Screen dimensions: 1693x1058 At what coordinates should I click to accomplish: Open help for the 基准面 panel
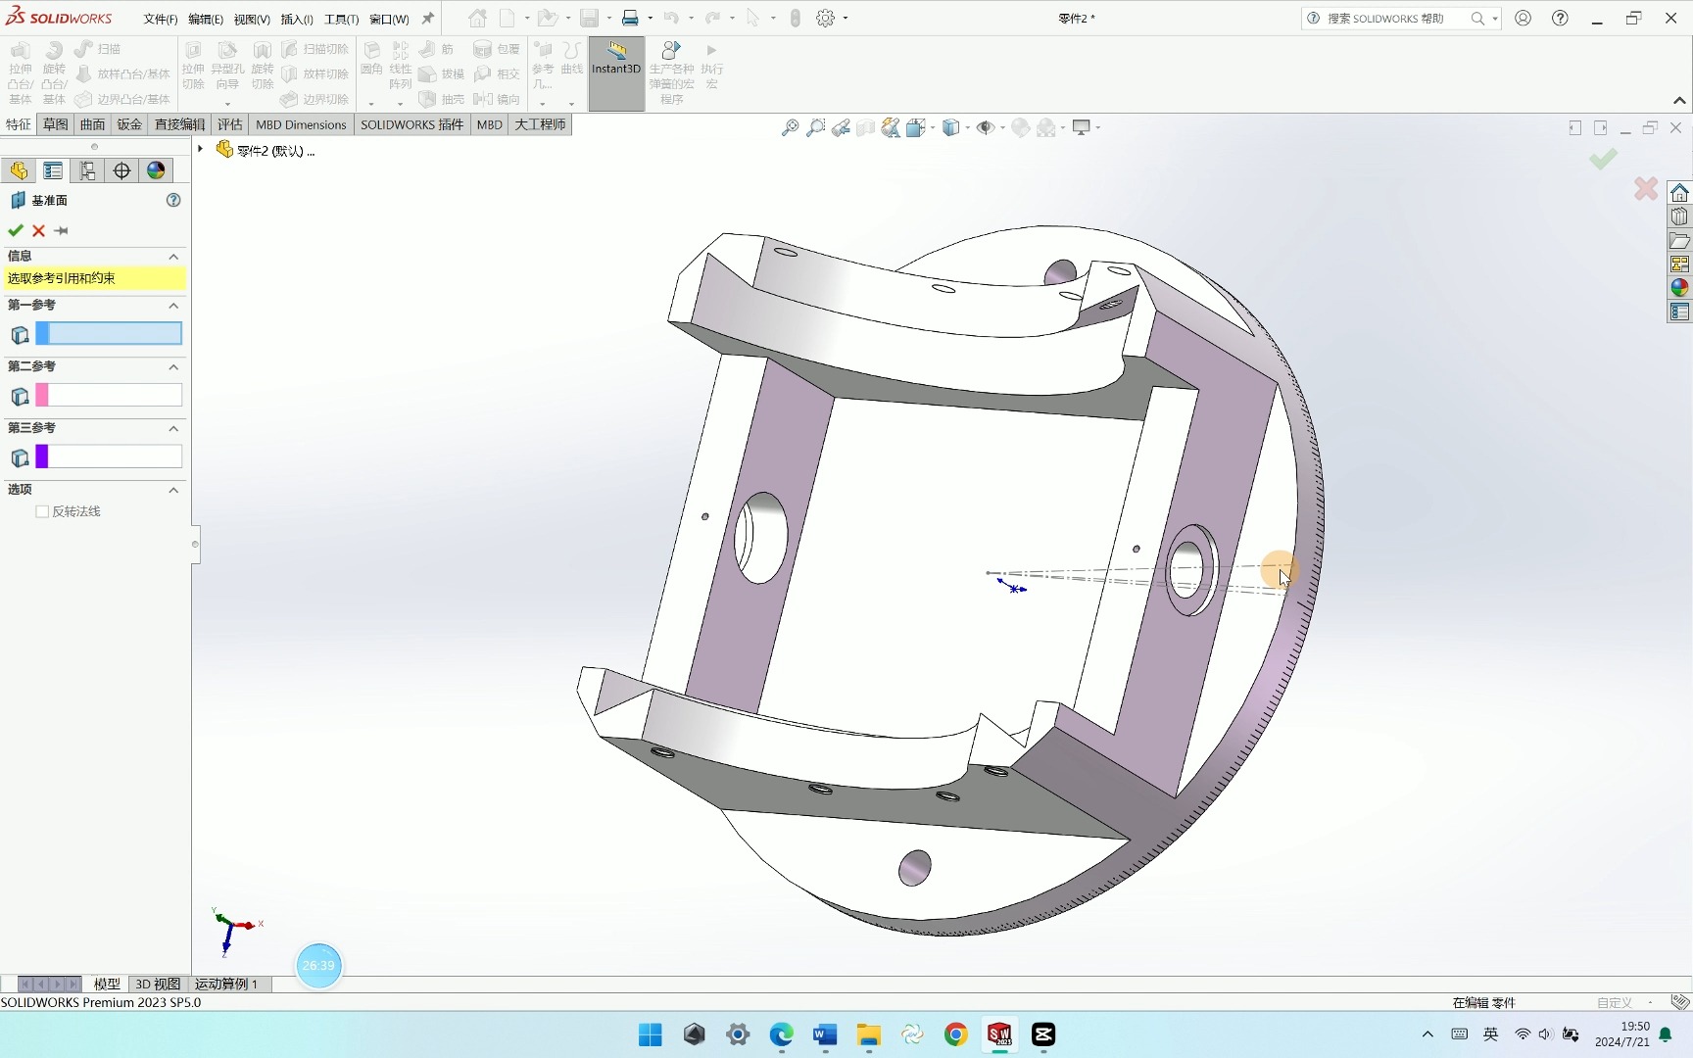click(173, 200)
